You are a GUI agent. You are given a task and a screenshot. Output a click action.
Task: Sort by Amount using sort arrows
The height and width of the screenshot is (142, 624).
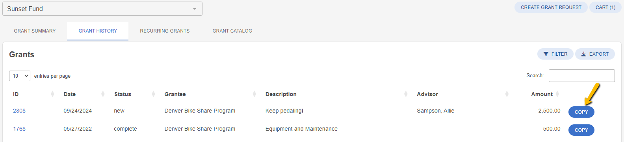(557, 94)
